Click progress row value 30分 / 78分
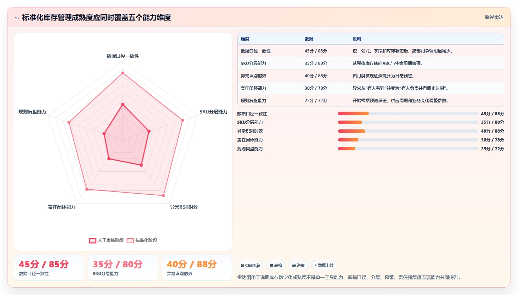This screenshot has height=295, width=518. tap(492, 140)
